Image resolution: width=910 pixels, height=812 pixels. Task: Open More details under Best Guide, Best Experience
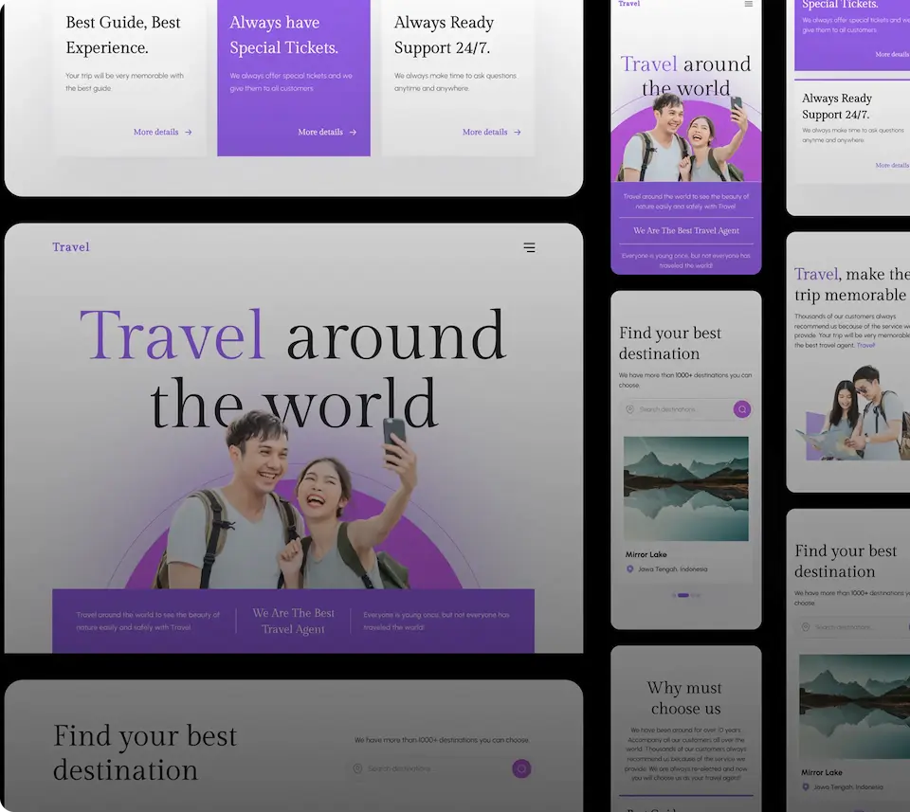pyautogui.click(x=155, y=133)
